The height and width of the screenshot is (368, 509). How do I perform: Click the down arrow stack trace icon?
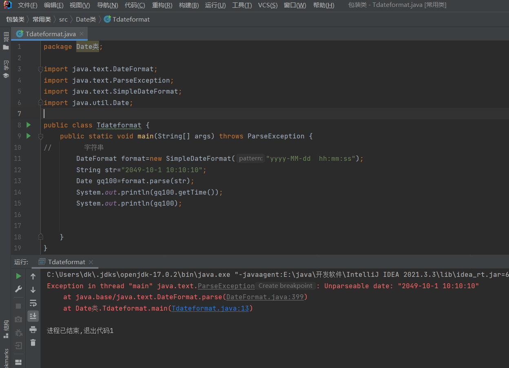tap(33, 290)
